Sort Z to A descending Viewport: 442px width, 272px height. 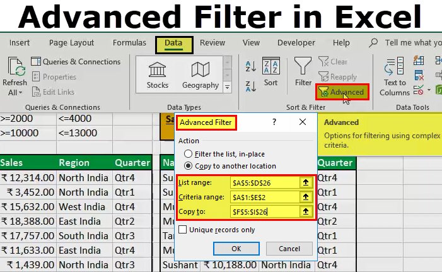pos(250,86)
